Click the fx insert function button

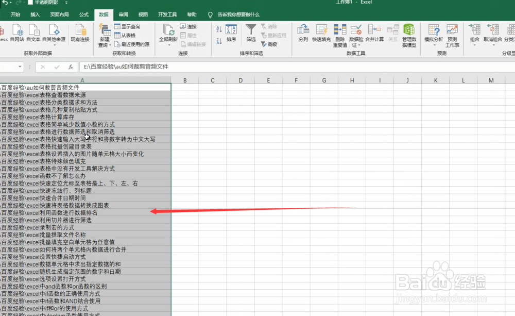[71, 66]
